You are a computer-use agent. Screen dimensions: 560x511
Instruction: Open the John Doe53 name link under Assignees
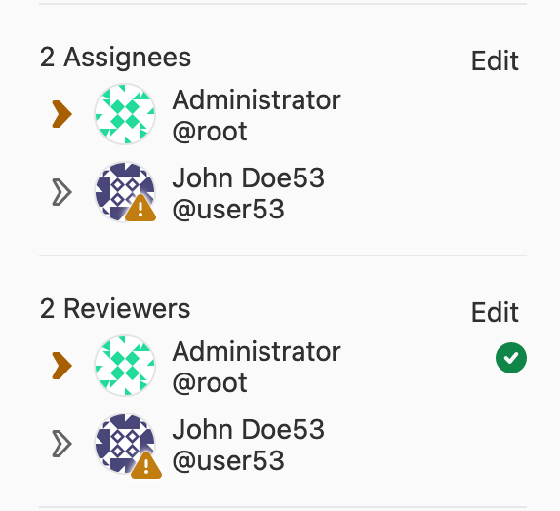(248, 177)
